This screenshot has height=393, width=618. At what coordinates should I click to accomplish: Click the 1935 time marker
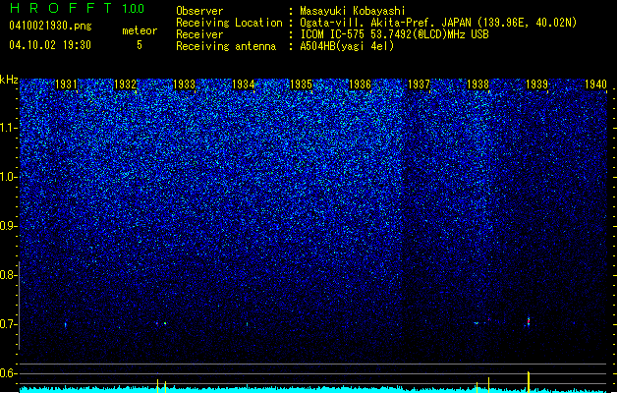301,84
